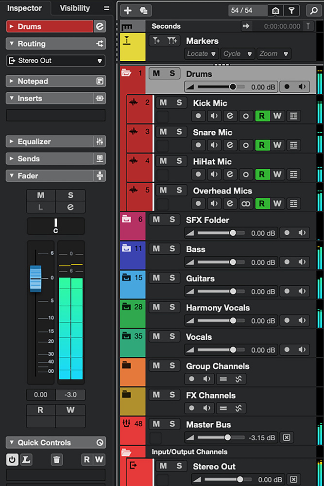Open the Stereo Out routing dropdown
This screenshot has width=324, height=486.
coord(56,60)
